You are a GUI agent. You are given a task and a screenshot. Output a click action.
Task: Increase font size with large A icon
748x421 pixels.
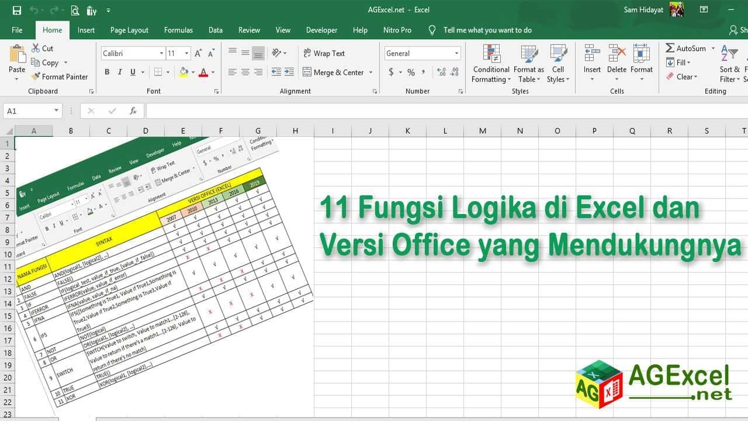pos(198,53)
